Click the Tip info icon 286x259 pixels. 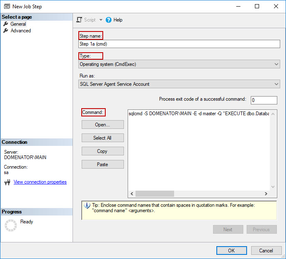click(x=87, y=206)
